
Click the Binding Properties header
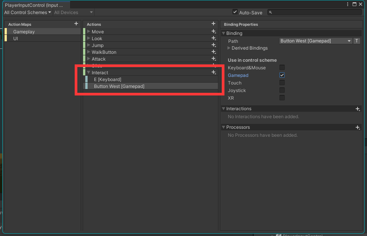tap(241, 24)
